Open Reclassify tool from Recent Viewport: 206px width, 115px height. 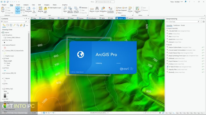pos(176,72)
